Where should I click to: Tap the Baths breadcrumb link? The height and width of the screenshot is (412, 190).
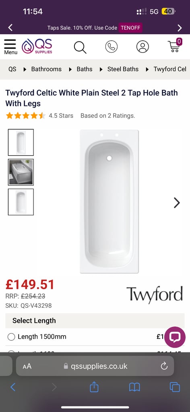pos(85,69)
